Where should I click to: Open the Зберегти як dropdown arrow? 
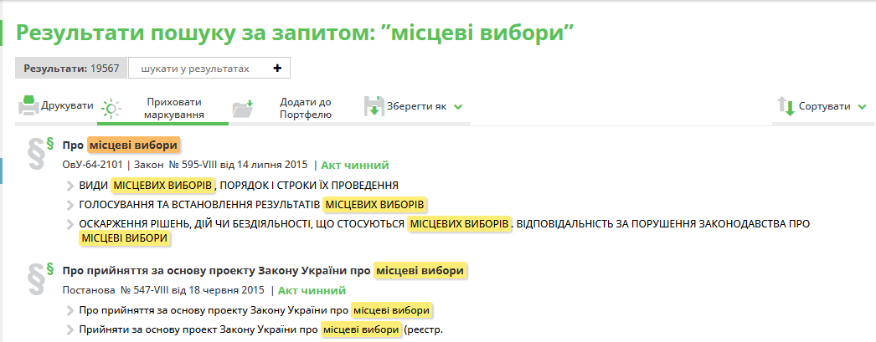tap(458, 107)
